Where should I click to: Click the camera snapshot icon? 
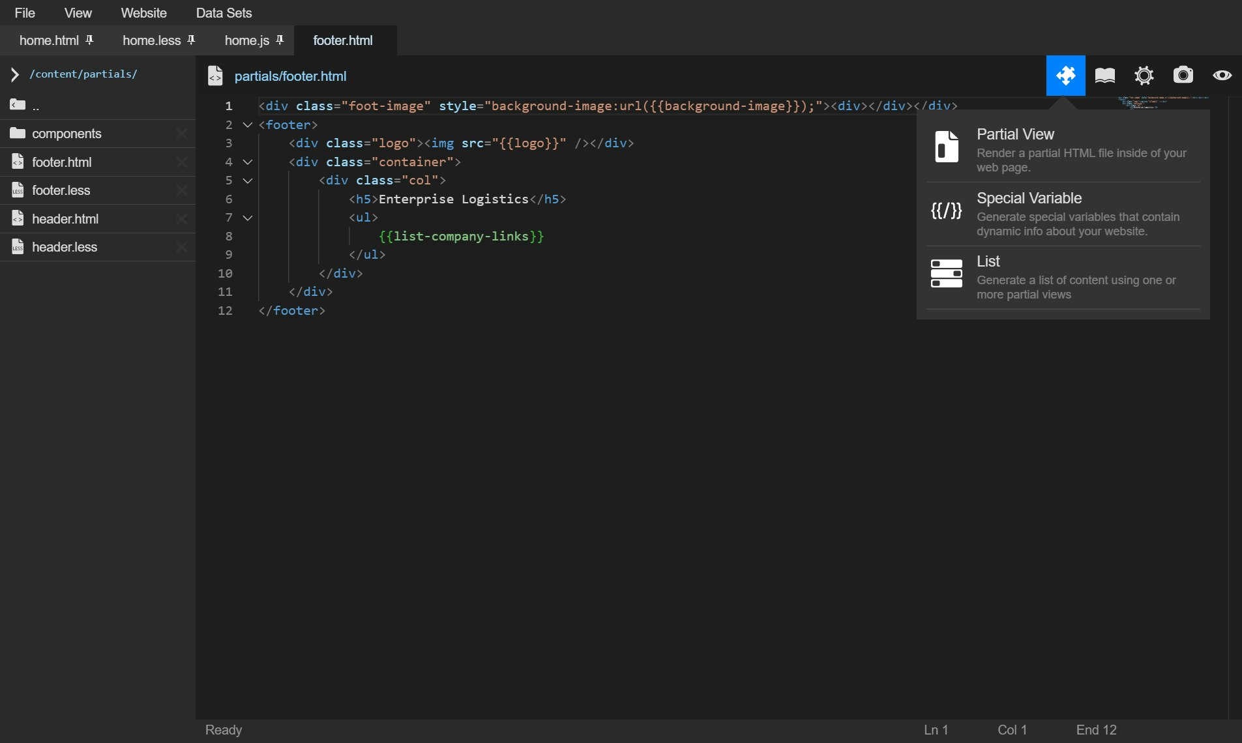click(1183, 75)
